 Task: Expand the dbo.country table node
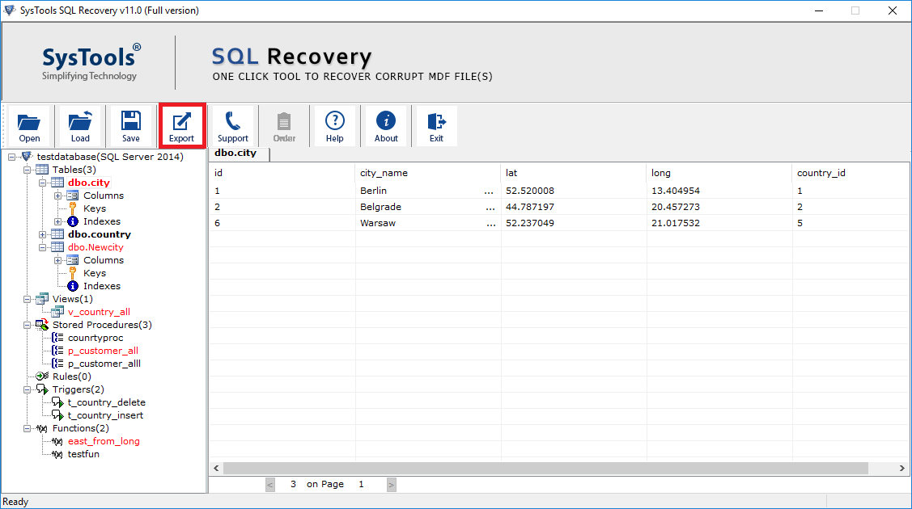pyautogui.click(x=42, y=234)
